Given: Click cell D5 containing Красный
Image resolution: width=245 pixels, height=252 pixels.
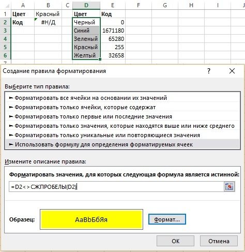Looking at the screenshot, I should 86,47.
